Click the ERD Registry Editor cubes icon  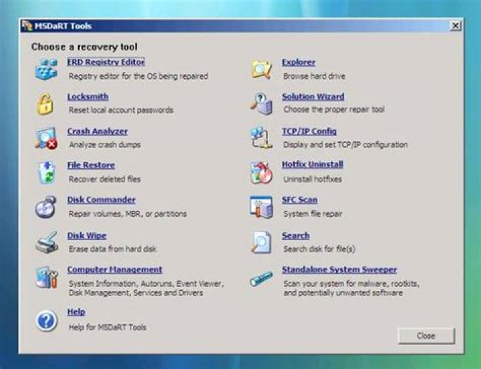pos(46,69)
